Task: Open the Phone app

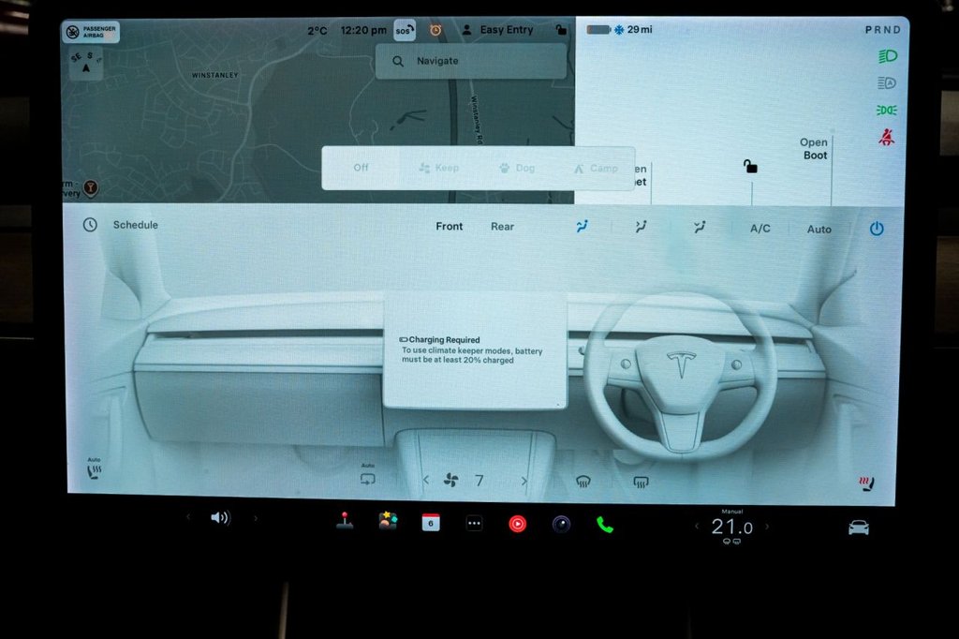Action: click(604, 523)
